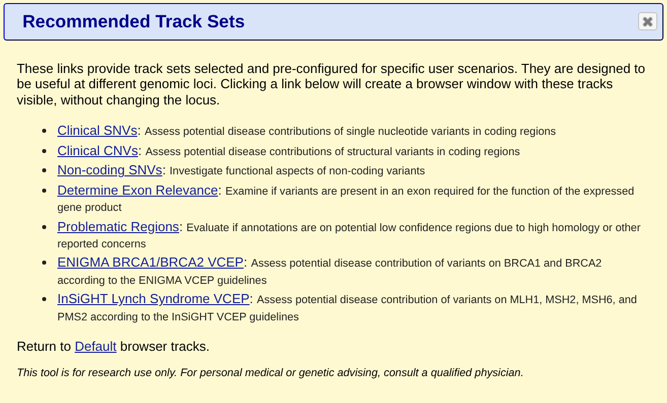Click the research use only disclaimer
Screen dimensions: 667x403
(270, 373)
